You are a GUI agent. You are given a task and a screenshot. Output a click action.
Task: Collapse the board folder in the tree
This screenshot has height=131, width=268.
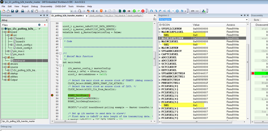pyautogui.click(x=5, y=32)
